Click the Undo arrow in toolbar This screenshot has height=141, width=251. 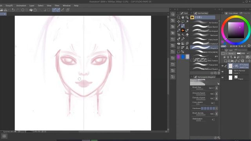pyautogui.click(x=13, y=10)
